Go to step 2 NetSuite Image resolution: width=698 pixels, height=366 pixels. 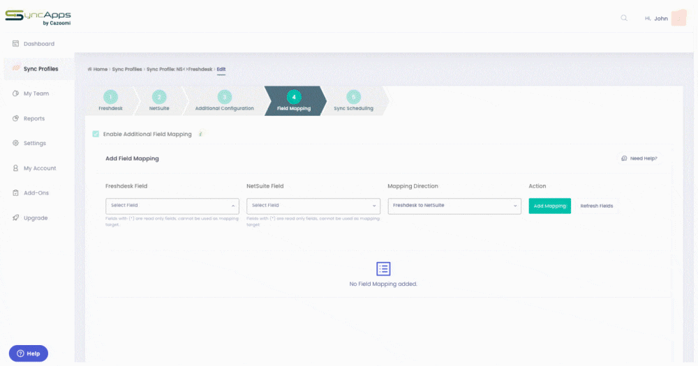[159, 101]
